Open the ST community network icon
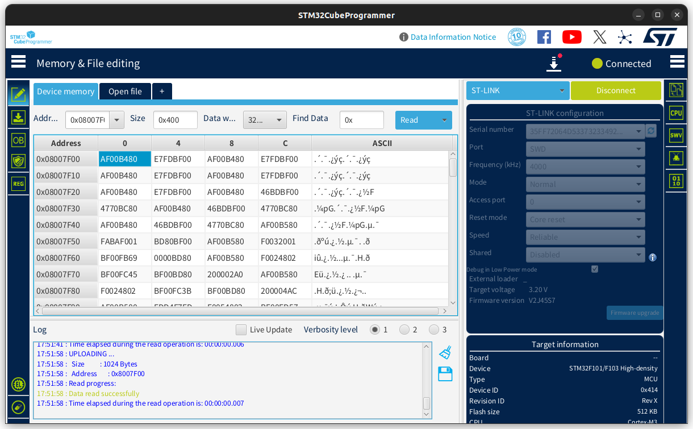Screen dimensions: 693x429 click(x=625, y=38)
